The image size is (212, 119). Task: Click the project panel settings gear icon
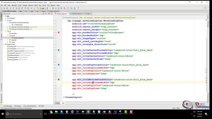tap(49, 14)
